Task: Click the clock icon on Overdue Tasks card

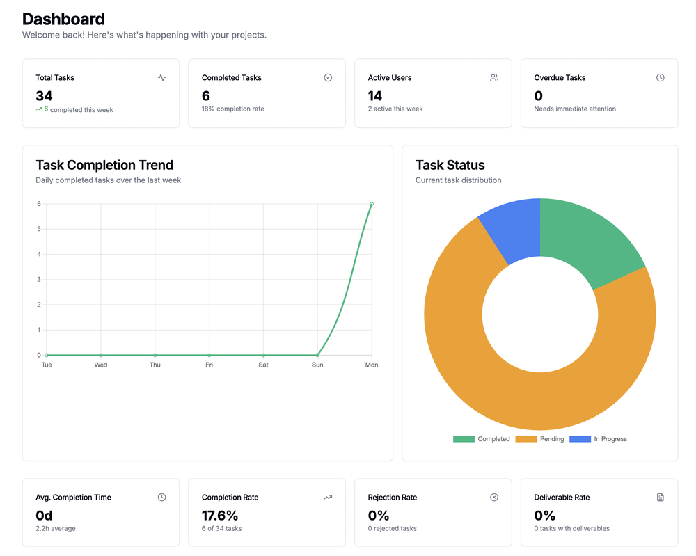Action: tap(661, 78)
